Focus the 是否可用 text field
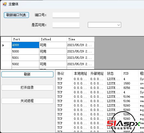 (x=66, y=25)
